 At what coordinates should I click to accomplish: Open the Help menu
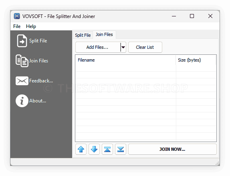[x=31, y=26]
